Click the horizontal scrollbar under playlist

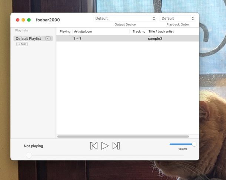[x=123, y=136]
